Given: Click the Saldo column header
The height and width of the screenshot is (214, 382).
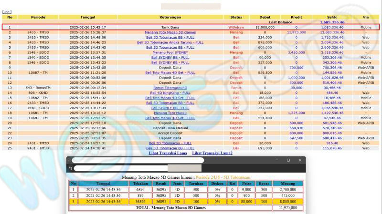Looking at the screenshot, I should 332,17.
